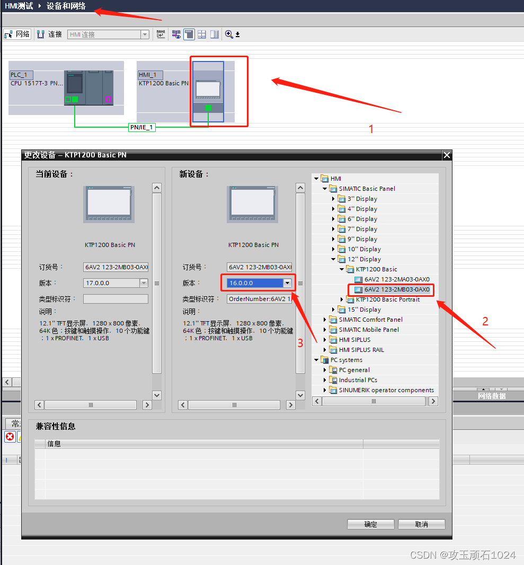Select the HMI SIPLUS RAIL folder
Screen dimensions: 524x565
coord(361,350)
